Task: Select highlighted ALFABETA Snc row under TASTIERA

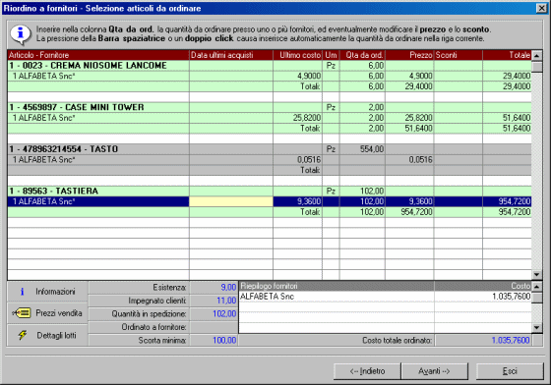Action: (x=270, y=201)
